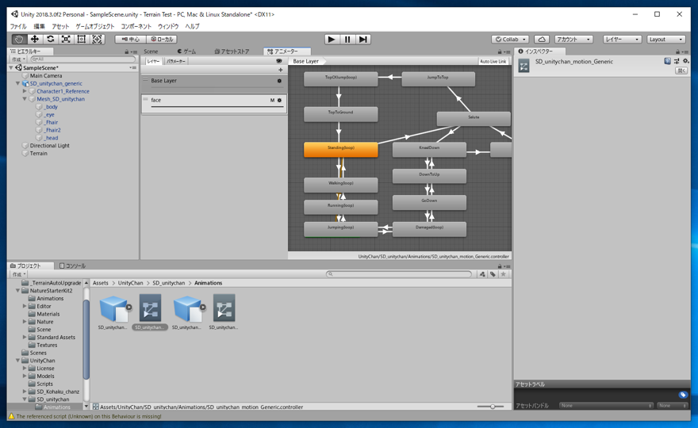This screenshot has width=698, height=428.
Task: Add a new animator layer with plus
Action: coord(281,70)
